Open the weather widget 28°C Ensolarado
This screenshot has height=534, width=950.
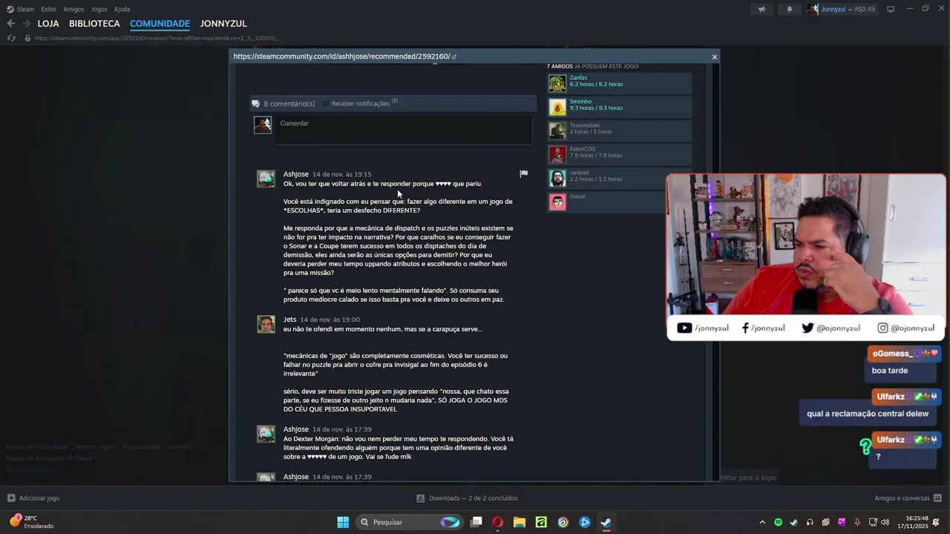pos(31,522)
